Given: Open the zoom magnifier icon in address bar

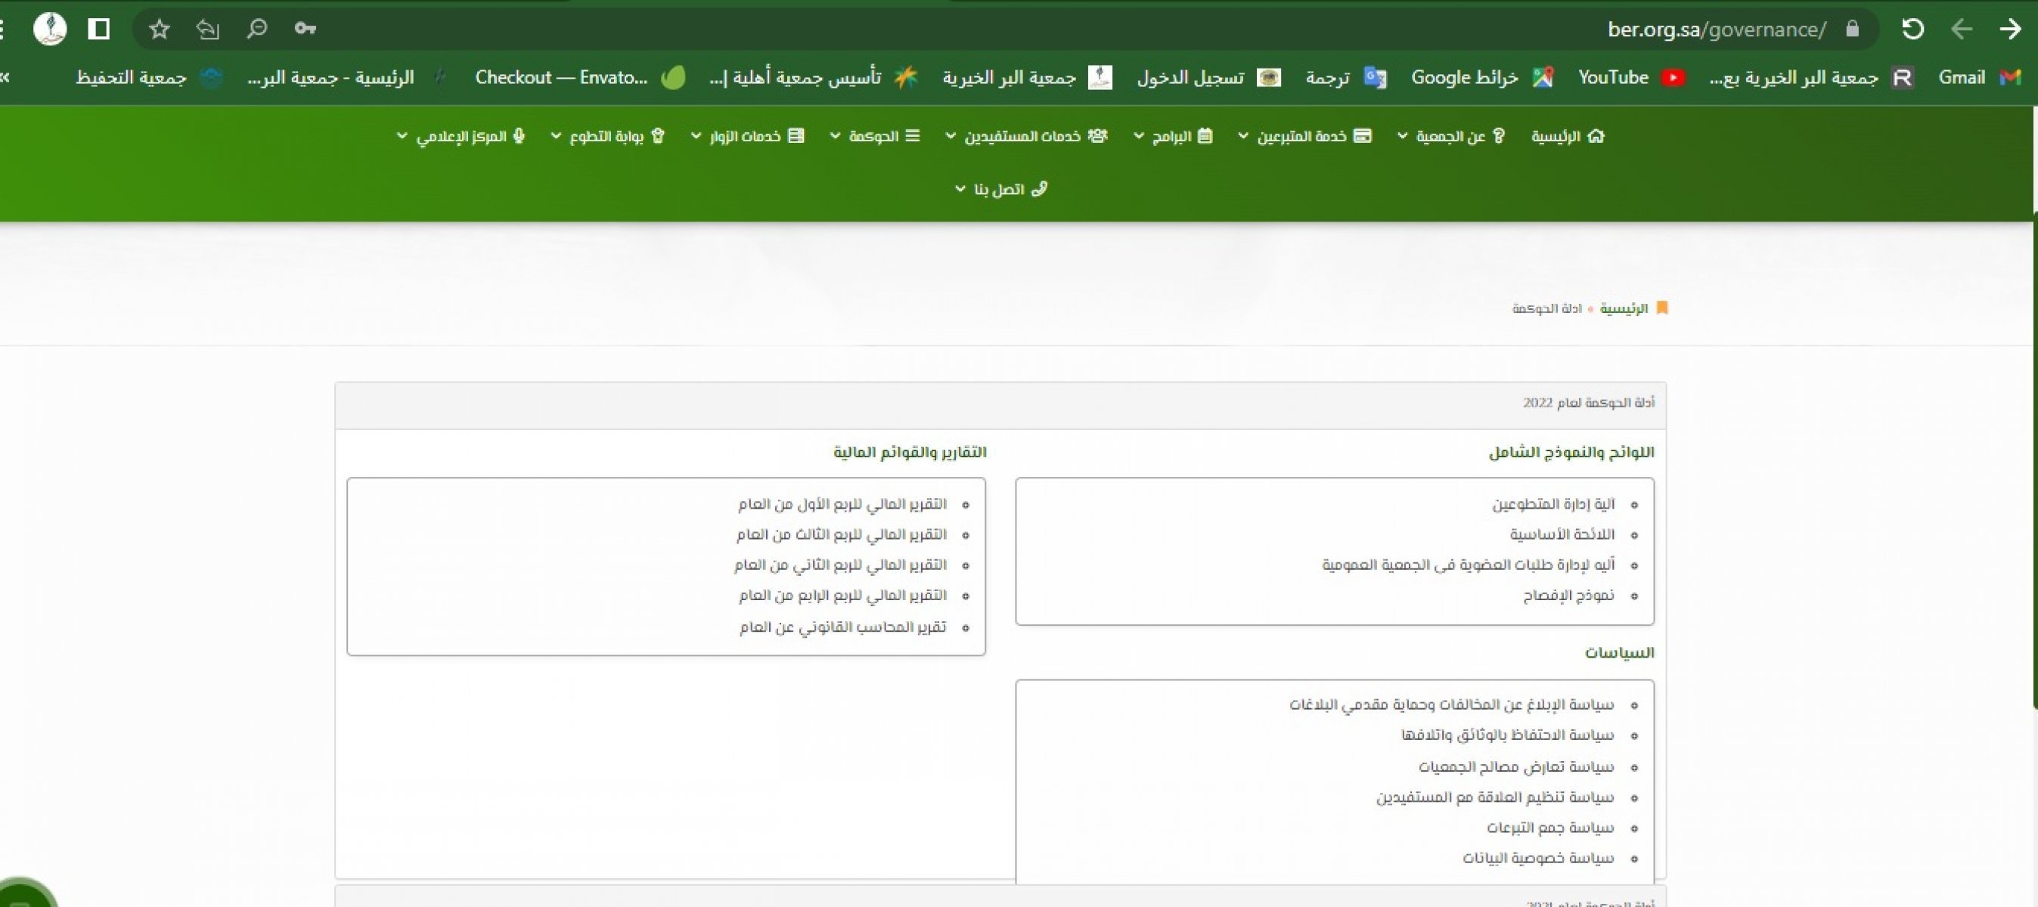Looking at the screenshot, I should coord(256,29).
